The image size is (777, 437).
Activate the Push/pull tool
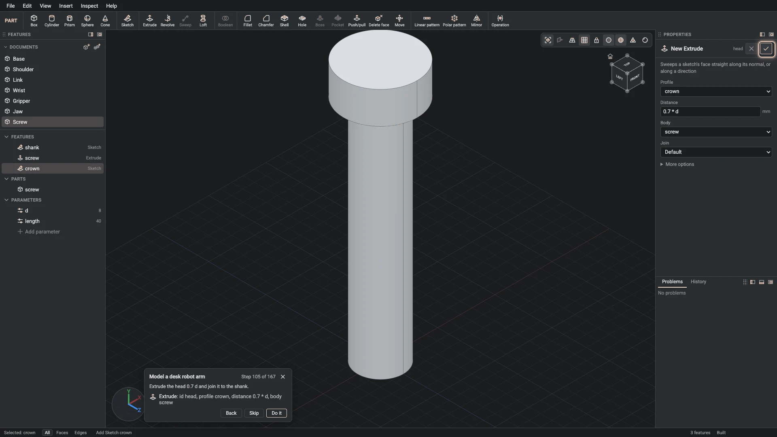357,21
